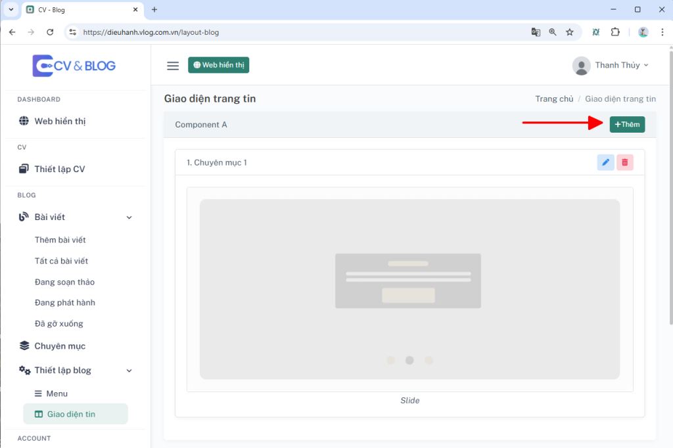Select the Thiết lập blog sidebar menu

(x=62, y=370)
